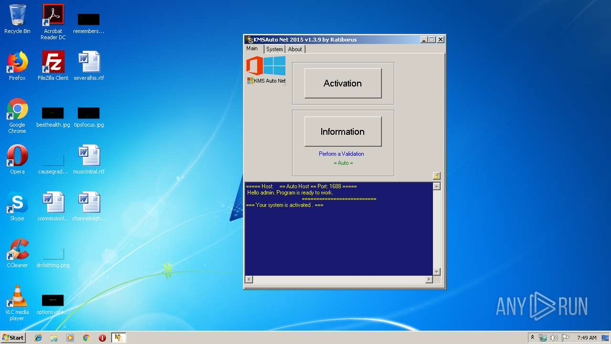
Task: Minimize the KMSAuto Net window
Action: coord(424,40)
